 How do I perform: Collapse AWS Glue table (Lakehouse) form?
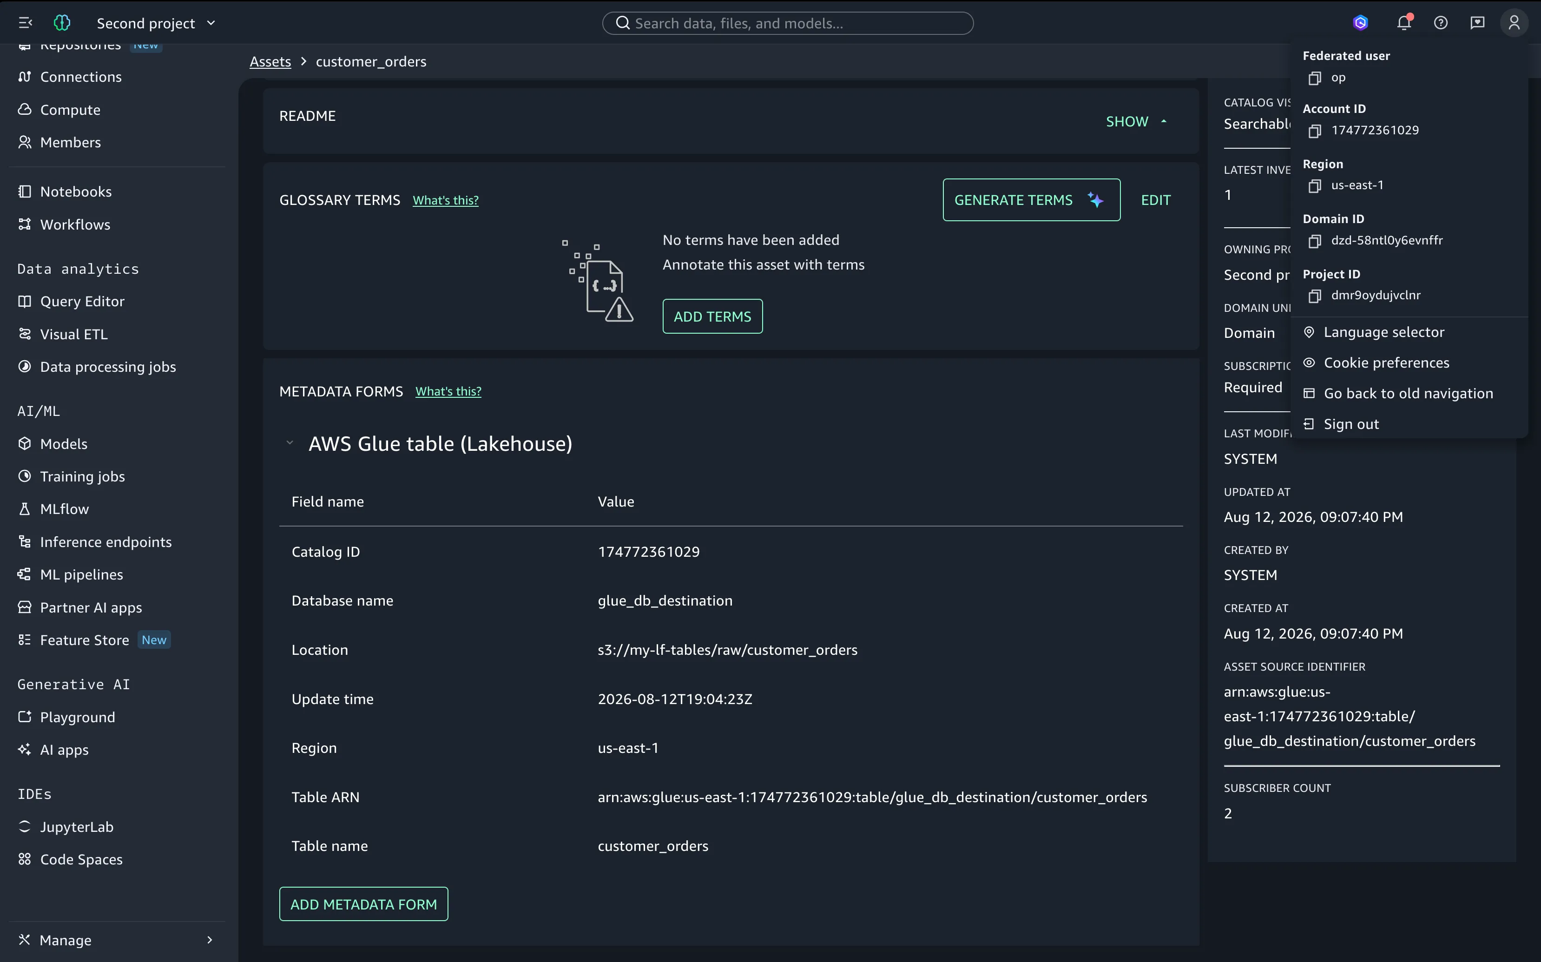(x=290, y=443)
